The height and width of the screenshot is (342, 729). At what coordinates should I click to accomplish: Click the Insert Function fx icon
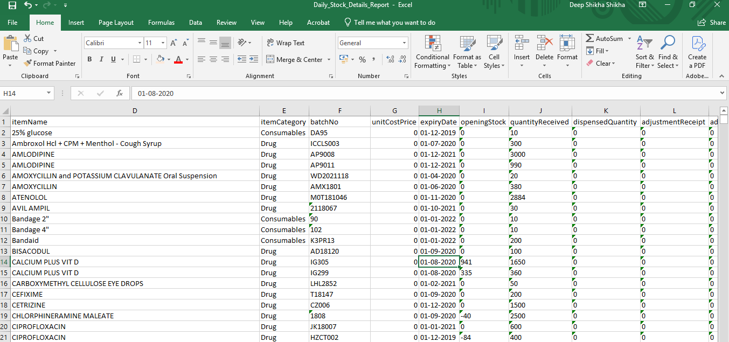click(x=120, y=93)
